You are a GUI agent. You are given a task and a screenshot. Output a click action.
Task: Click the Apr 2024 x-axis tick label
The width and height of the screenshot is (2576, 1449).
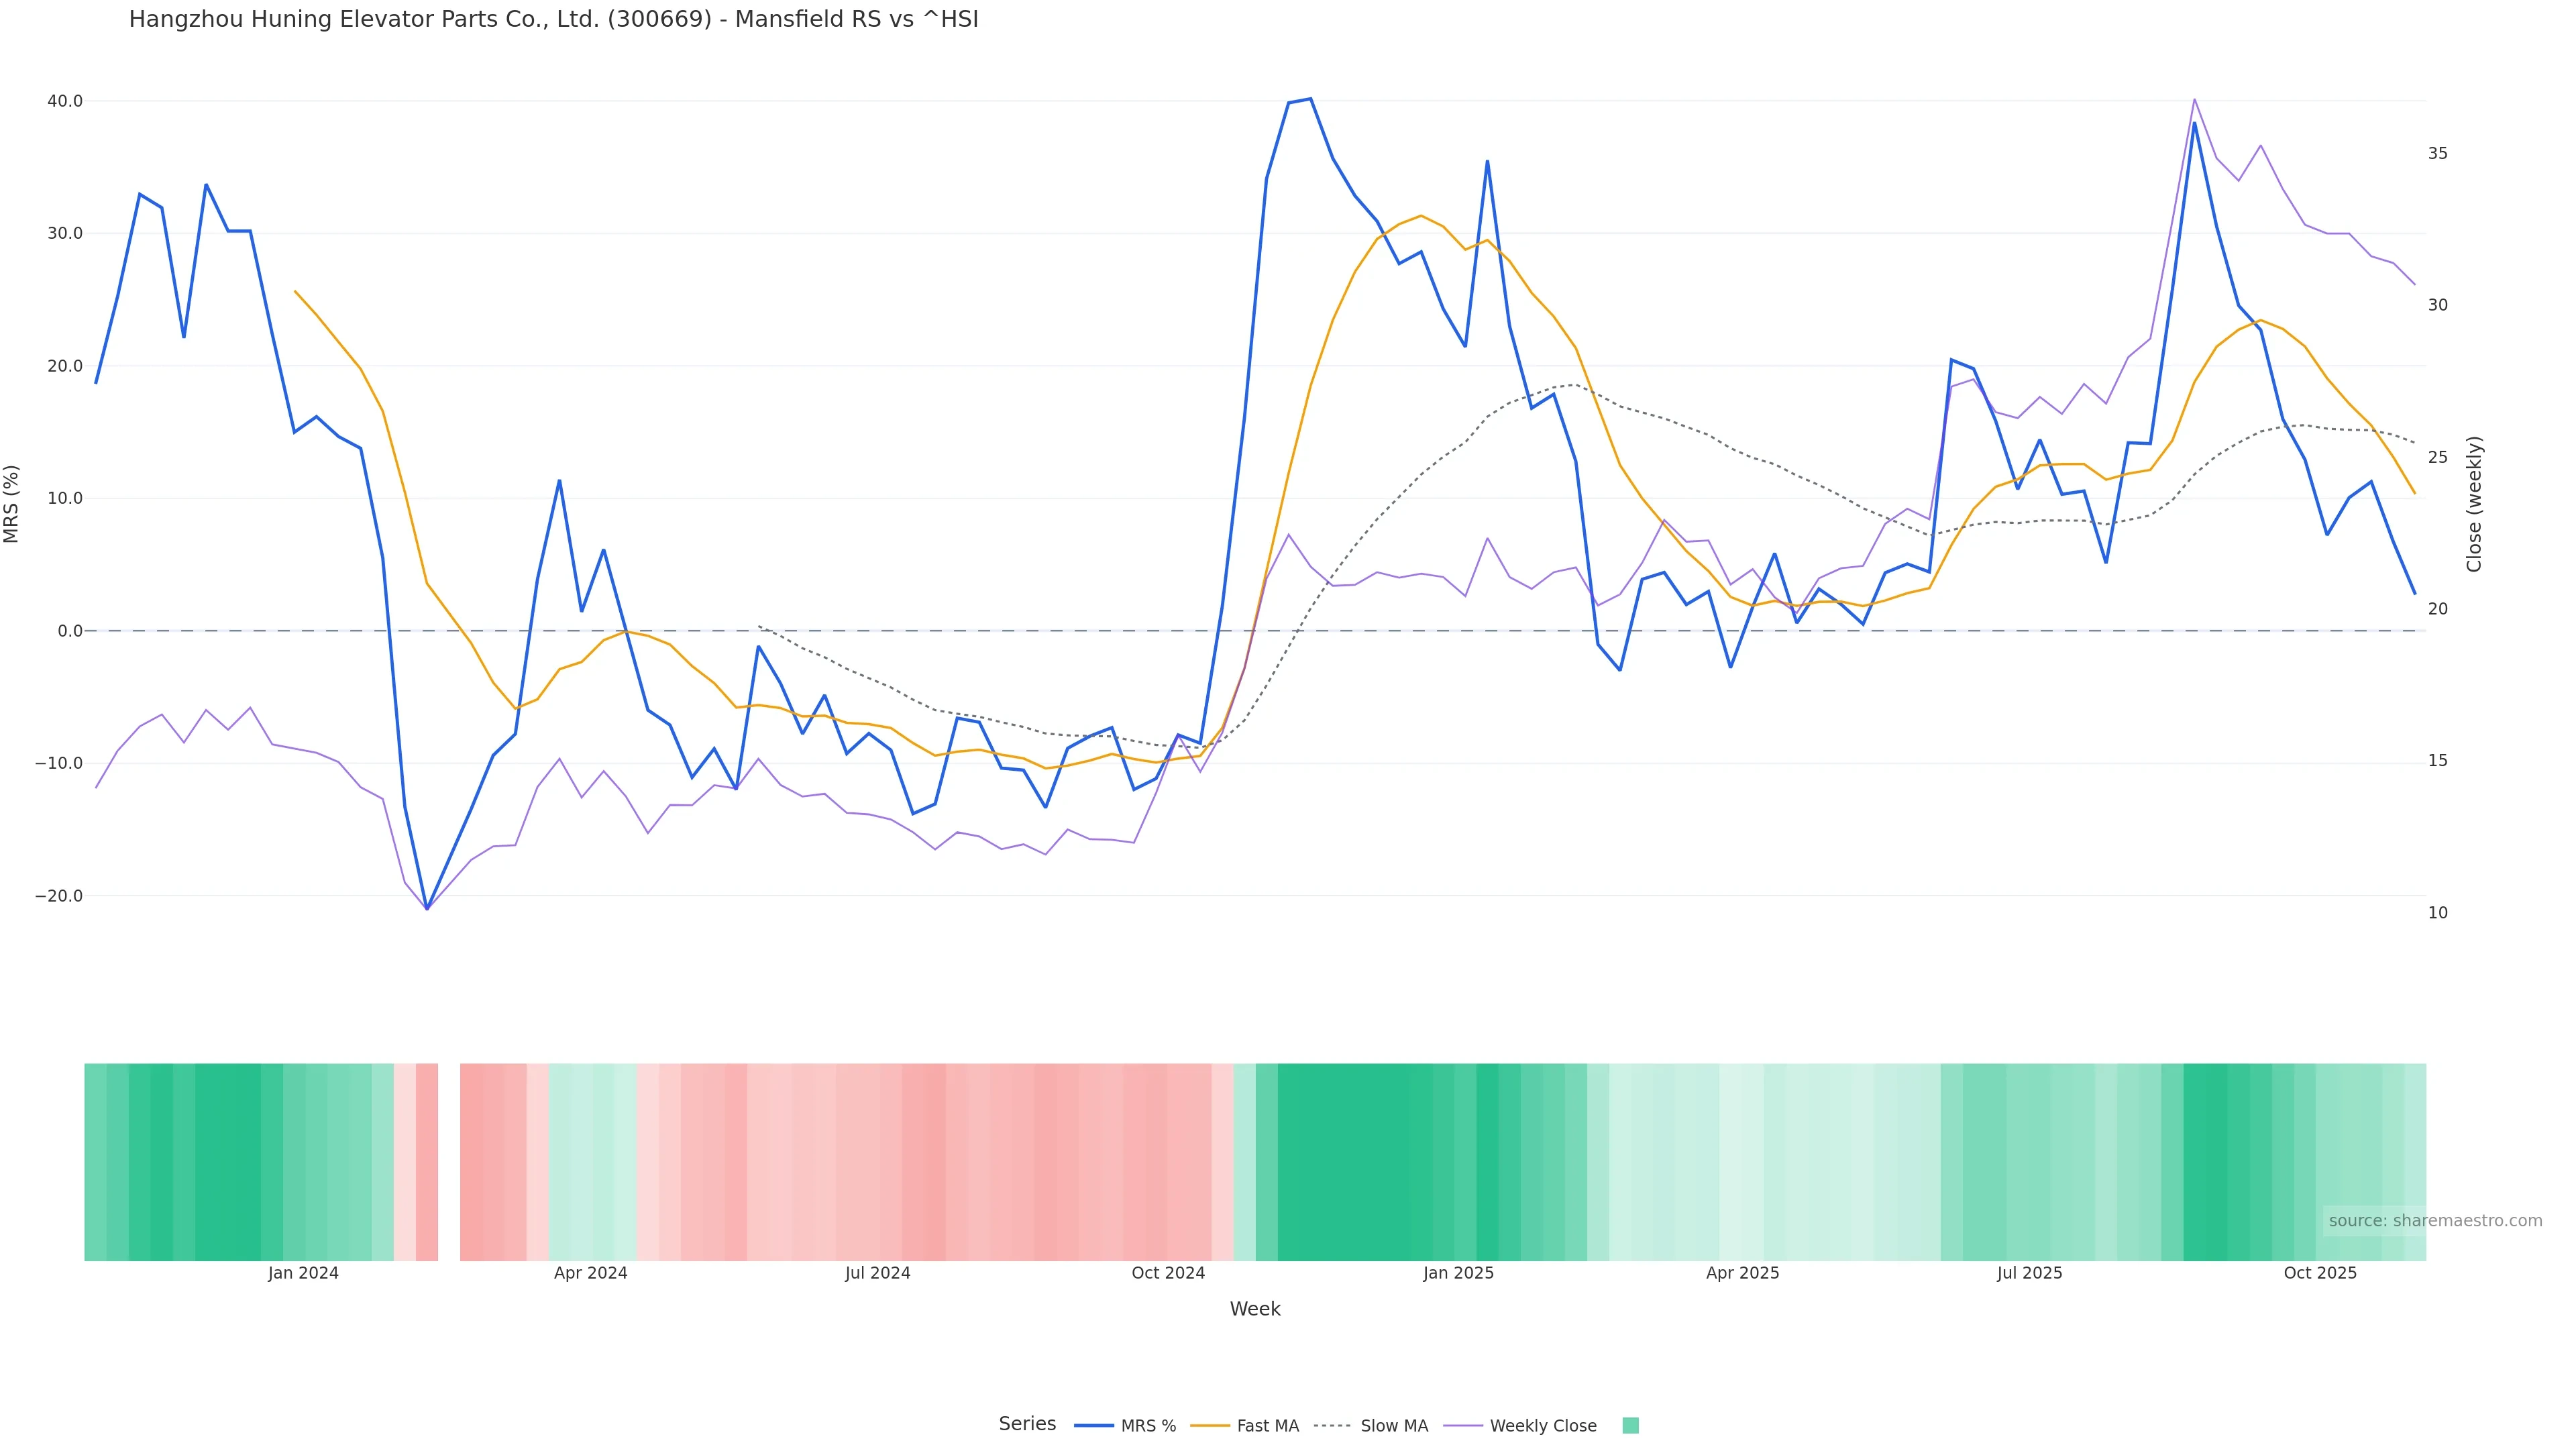(x=590, y=1273)
